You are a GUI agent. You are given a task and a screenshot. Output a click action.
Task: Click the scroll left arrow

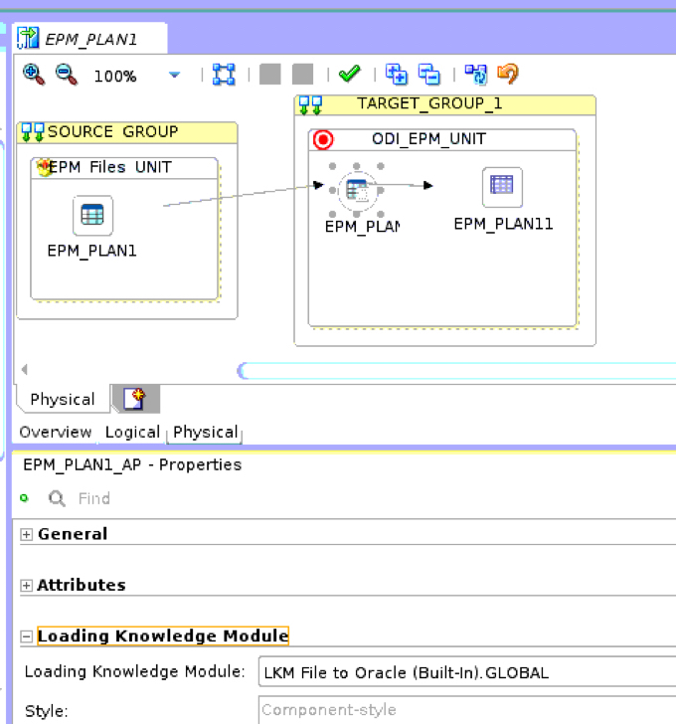point(25,369)
